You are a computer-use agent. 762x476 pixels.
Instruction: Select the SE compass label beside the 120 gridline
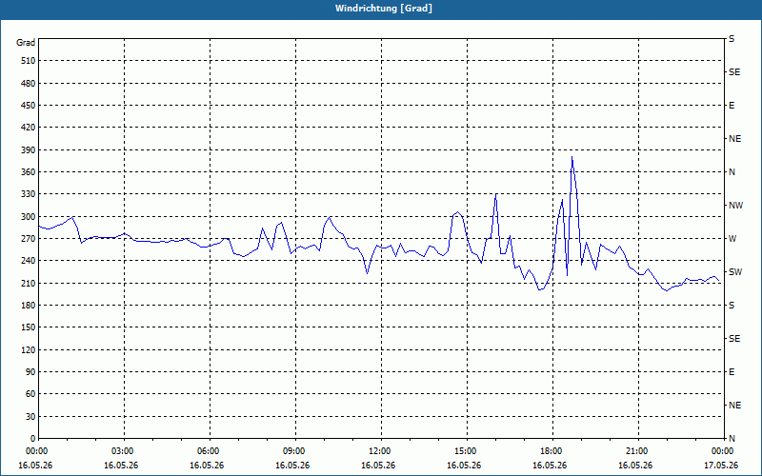734,339
